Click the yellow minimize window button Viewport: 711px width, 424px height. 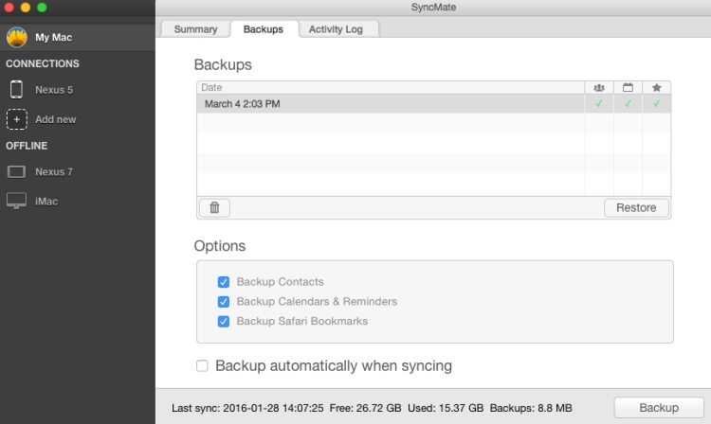click(26, 8)
